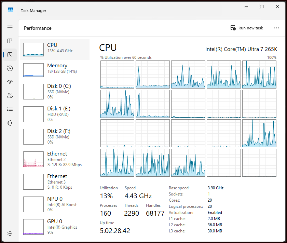Image resolution: width=287 pixels, height=243 pixels.
Task: Open Task Manager Settings gear icon
Action: (10, 233)
